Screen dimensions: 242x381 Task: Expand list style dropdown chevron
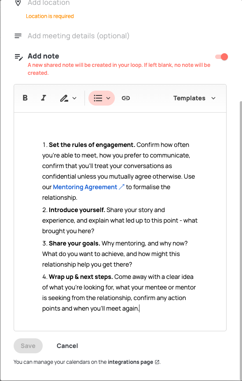click(x=108, y=98)
